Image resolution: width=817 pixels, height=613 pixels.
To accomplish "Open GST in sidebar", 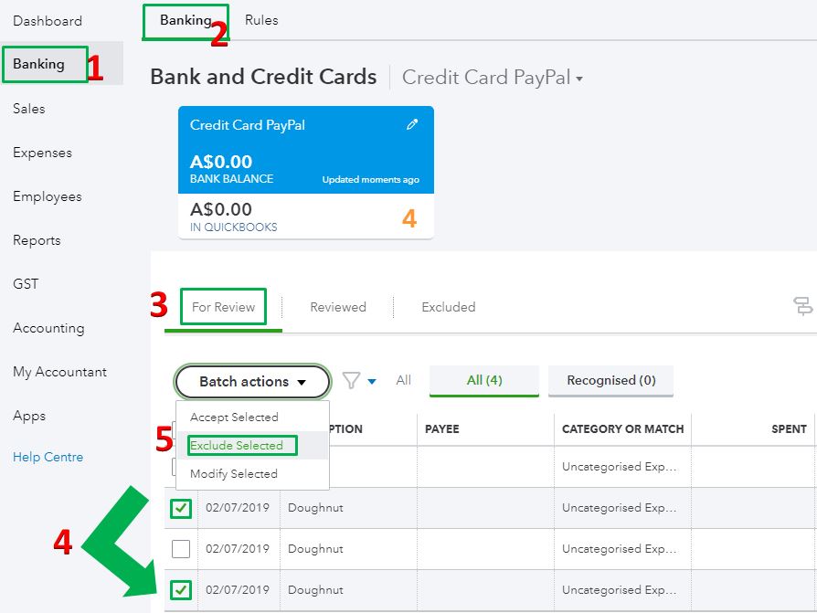I will tap(26, 284).
